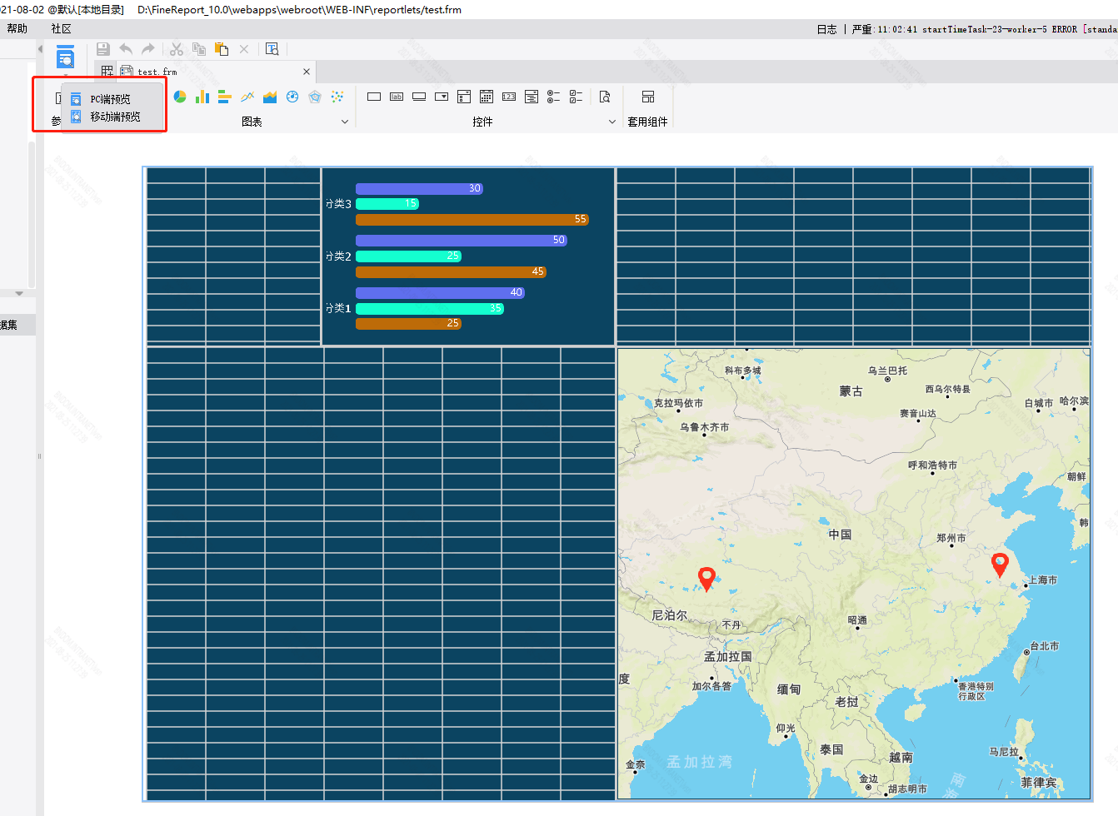Click the 中国 label on the map

[x=840, y=535]
